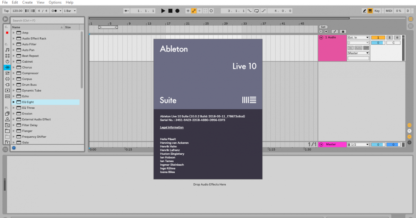Toggle Capture MIDI button
This screenshot has width=416, height=218.
click(206, 11)
